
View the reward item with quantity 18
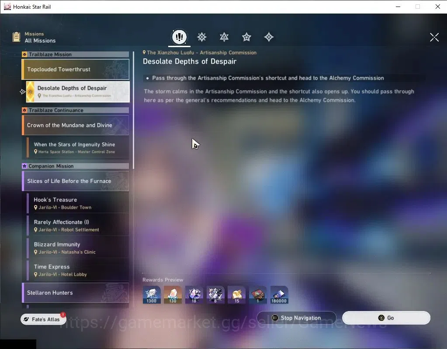pyautogui.click(x=194, y=294)
